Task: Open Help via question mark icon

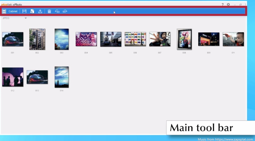Action: pos(223,5)
